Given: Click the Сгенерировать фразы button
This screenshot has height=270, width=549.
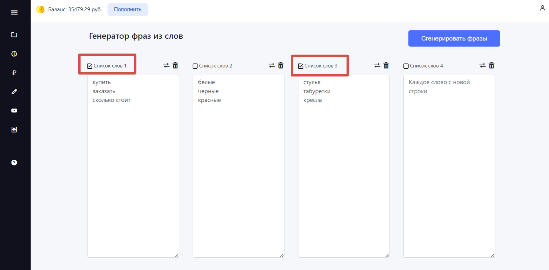Looking at the screenshot, I should (454, 38).
